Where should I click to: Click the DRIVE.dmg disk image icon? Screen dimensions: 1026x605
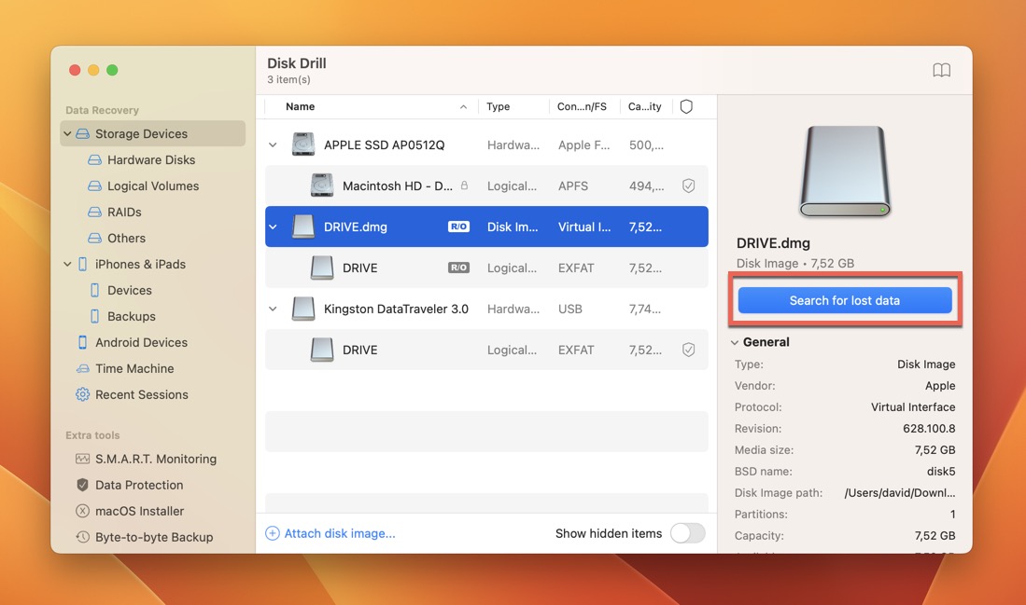[x=303, y=227]
